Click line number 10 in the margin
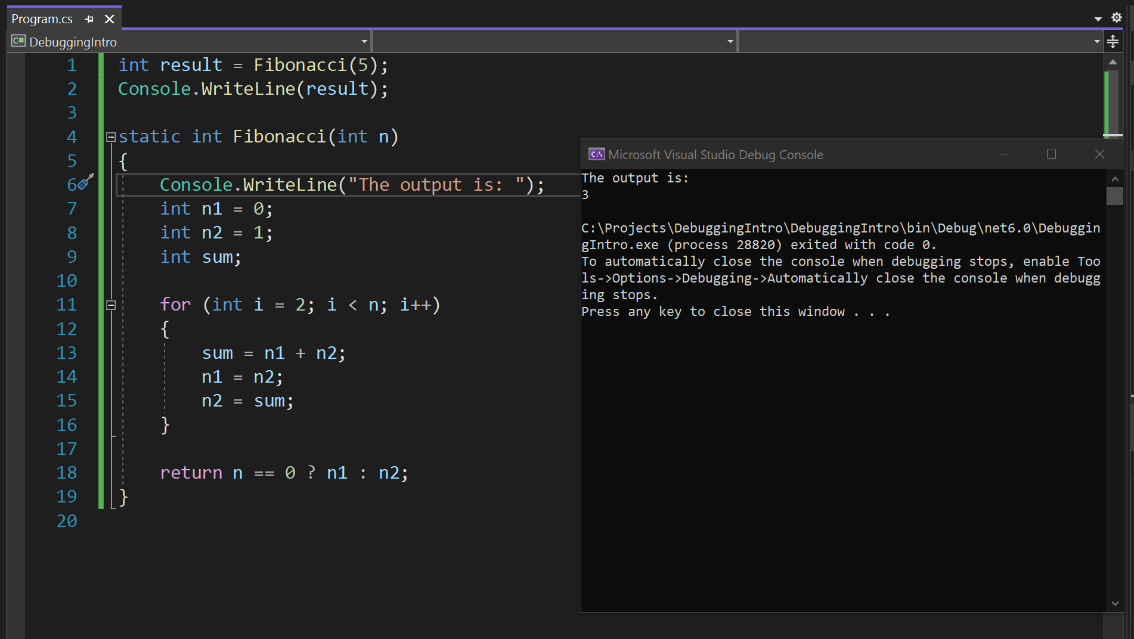This screenshot has width=1134, height=639. 67,281
